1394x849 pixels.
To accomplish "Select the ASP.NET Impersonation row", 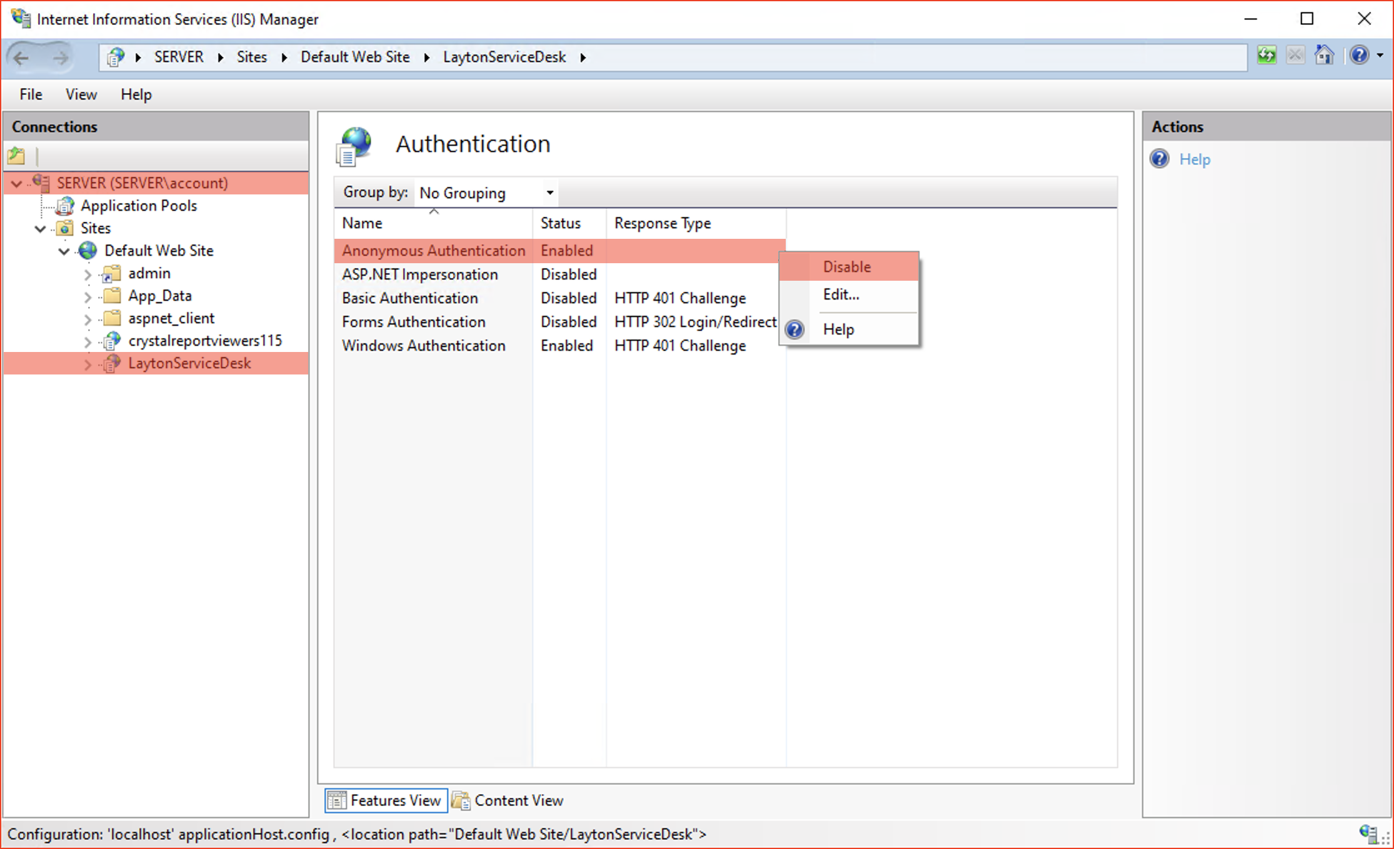I will pos(559,274).
